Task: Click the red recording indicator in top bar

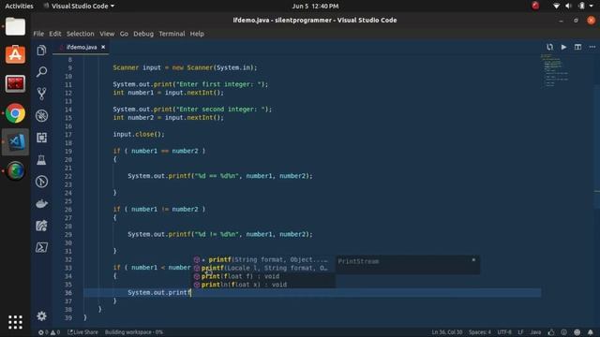Action: coord(535,6)
